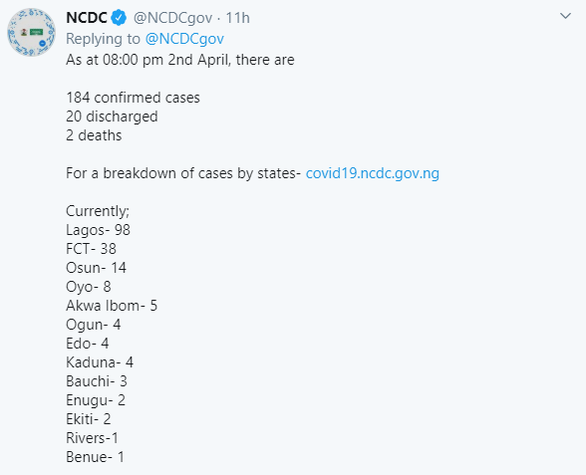The image size is (586, 475).
Task: Click the '20 discharged' text
Action: (112, 117)
